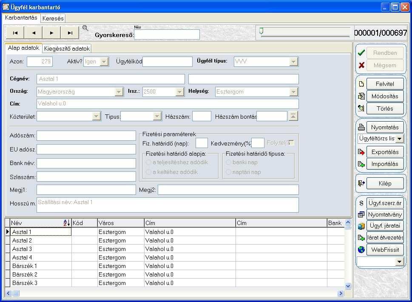The width and height of the screenshot is (412, 302).
Task: Select 'naptári nap' radio option
Action: [228, 172]
